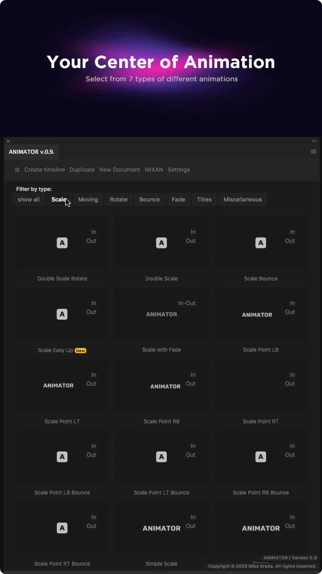Click the Miscellaneous filter button
Viewport: 322px width, 574px height.
pos(243,199)
